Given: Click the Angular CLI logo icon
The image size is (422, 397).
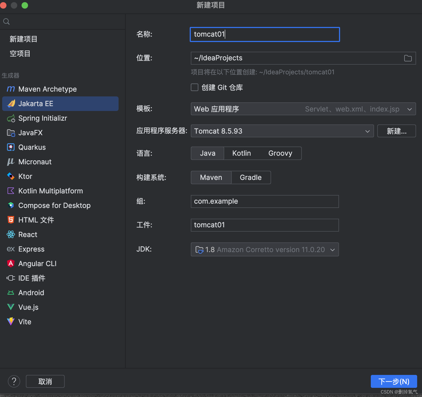Looking at the screenshot, I should [x=11, y=263].
